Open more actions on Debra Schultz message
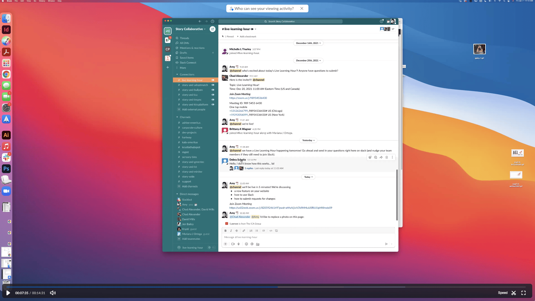The height and width of the screenshot is (301, 535). (392, 157)
